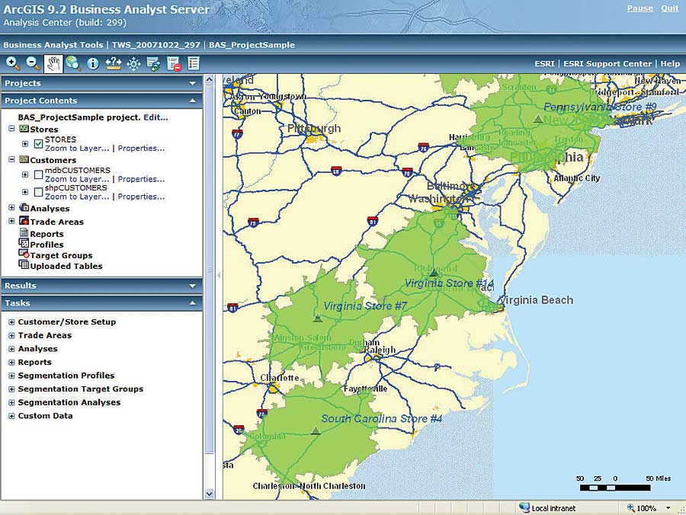Uncheck the STORES layer checkbox

[39, 143]
